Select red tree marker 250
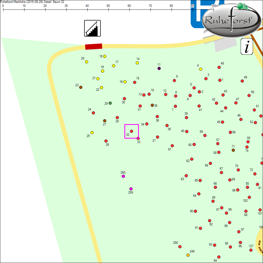The height and width of the screenshot is (263, 263). [180, 247]
